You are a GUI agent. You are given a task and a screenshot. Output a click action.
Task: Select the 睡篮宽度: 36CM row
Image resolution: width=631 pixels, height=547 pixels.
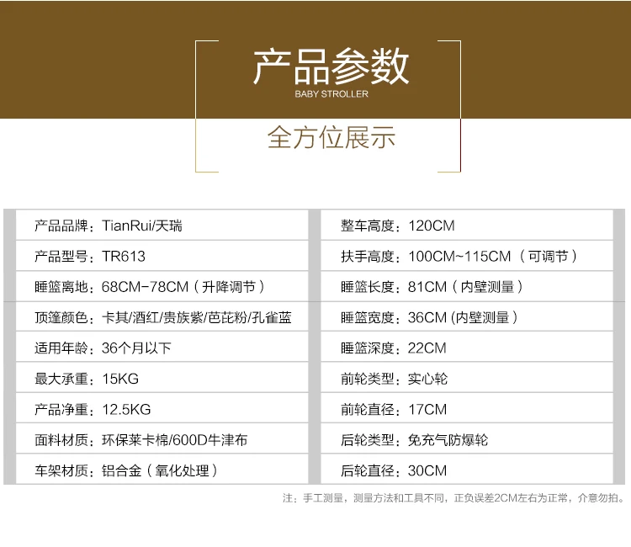(467, 317)
